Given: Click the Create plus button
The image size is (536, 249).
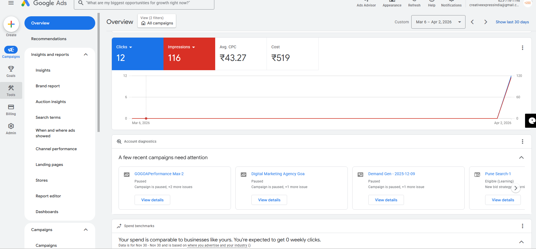Looking at the screenshot, I should 11,24.
